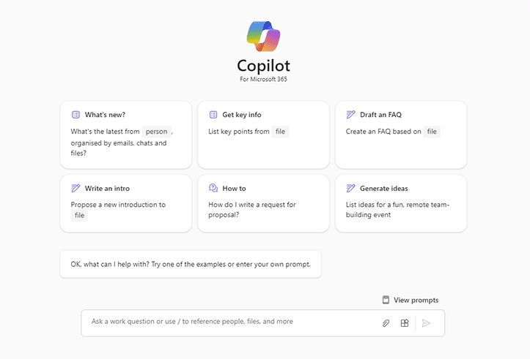The height and width of the screenshot is (359, 530).
Task: Click the person placeholder in What's new
Action: (156, 132)
